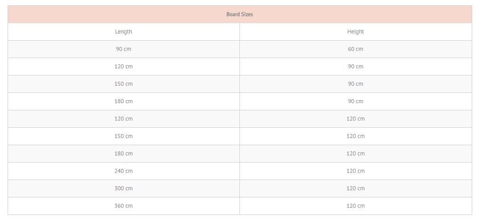Click the 240 cm length cell
Image resolution: width=478 pixels, height=222 pixels.
(124, 171)
